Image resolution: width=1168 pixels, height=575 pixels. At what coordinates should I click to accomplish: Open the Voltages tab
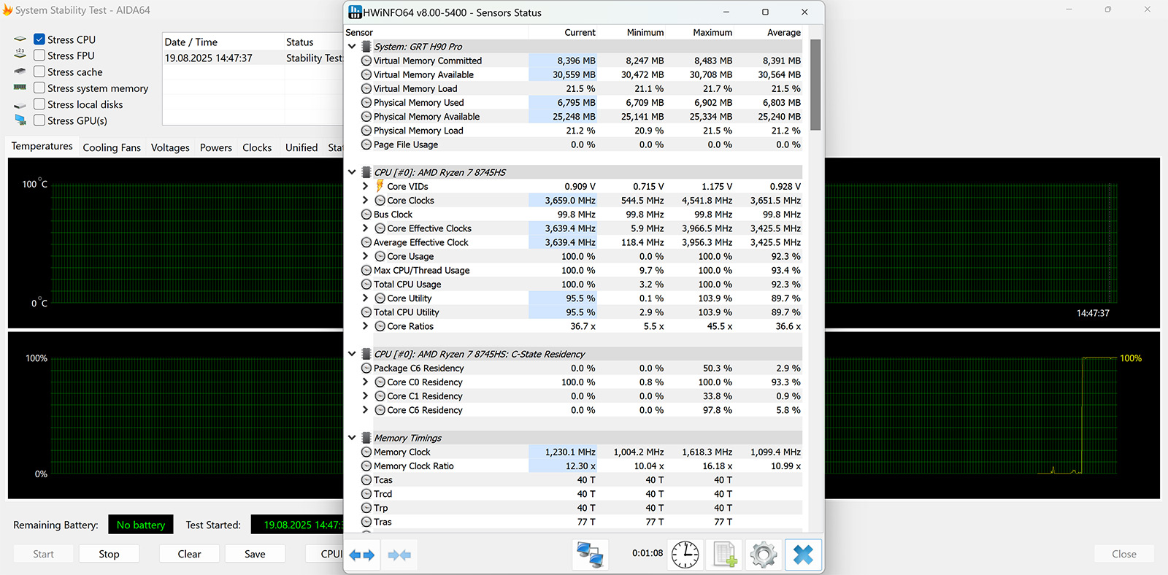170,147
